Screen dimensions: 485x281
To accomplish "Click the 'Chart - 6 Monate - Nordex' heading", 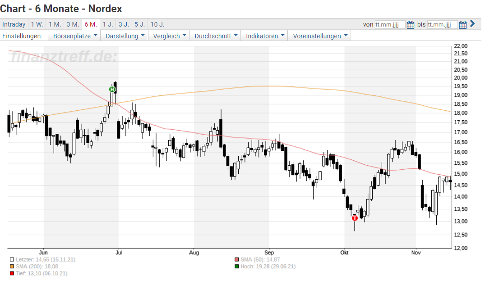I will pos(61,9).
